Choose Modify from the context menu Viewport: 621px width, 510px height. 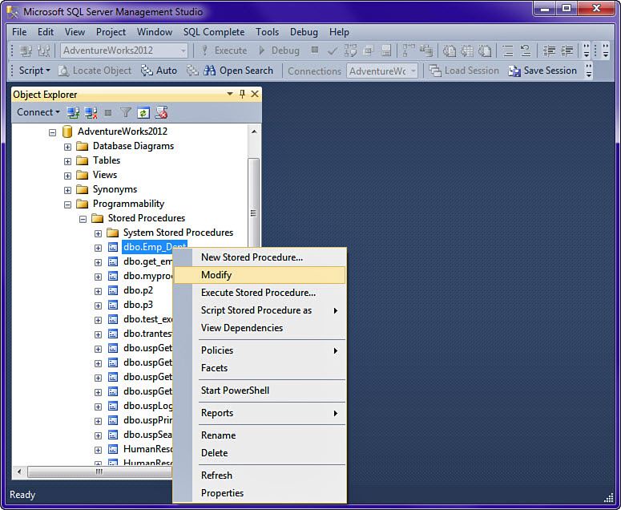216,275
